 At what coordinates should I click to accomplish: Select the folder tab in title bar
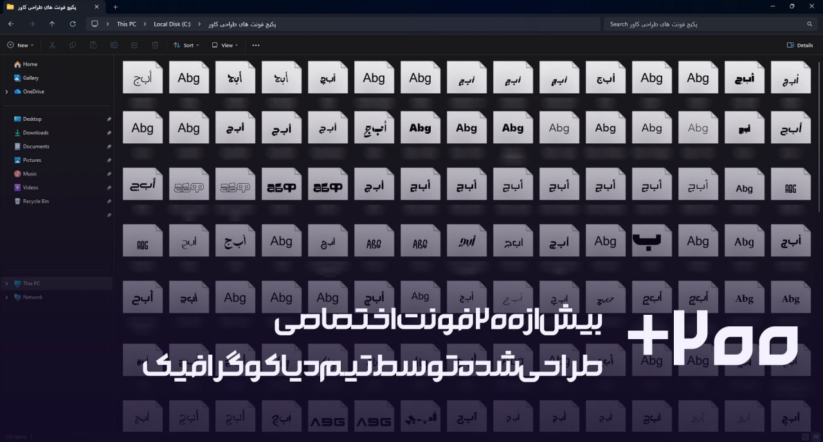(x=55, y=7)
